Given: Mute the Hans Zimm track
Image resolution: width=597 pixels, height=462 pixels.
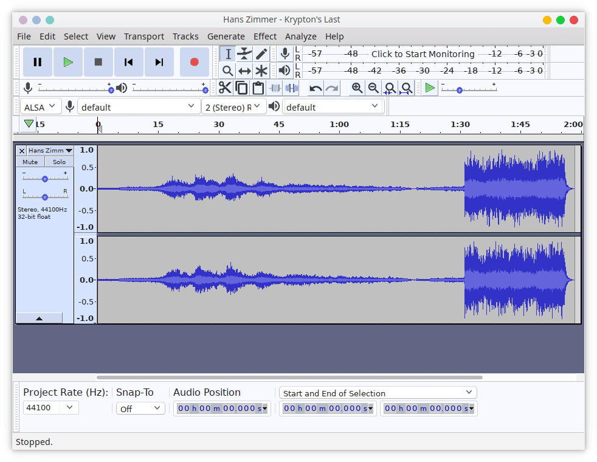Looking at the screenshot, I should (x=30, y=162).
